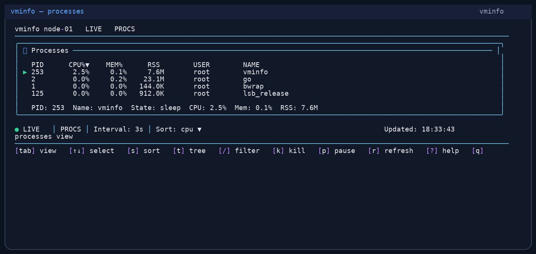Click PID 125 in the process table
536x254 pixels.
(x=37, y=93)
